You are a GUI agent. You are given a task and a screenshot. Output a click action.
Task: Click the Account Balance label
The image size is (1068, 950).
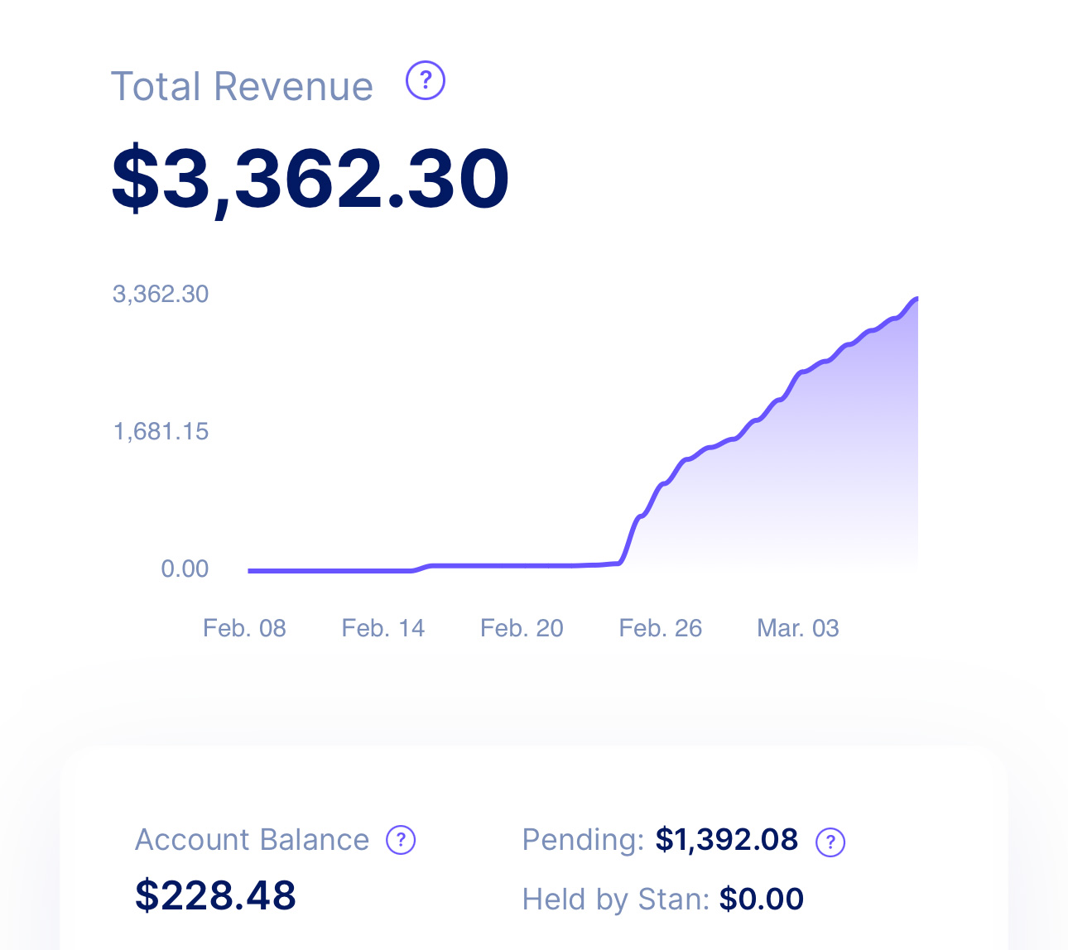coord(252,840)
